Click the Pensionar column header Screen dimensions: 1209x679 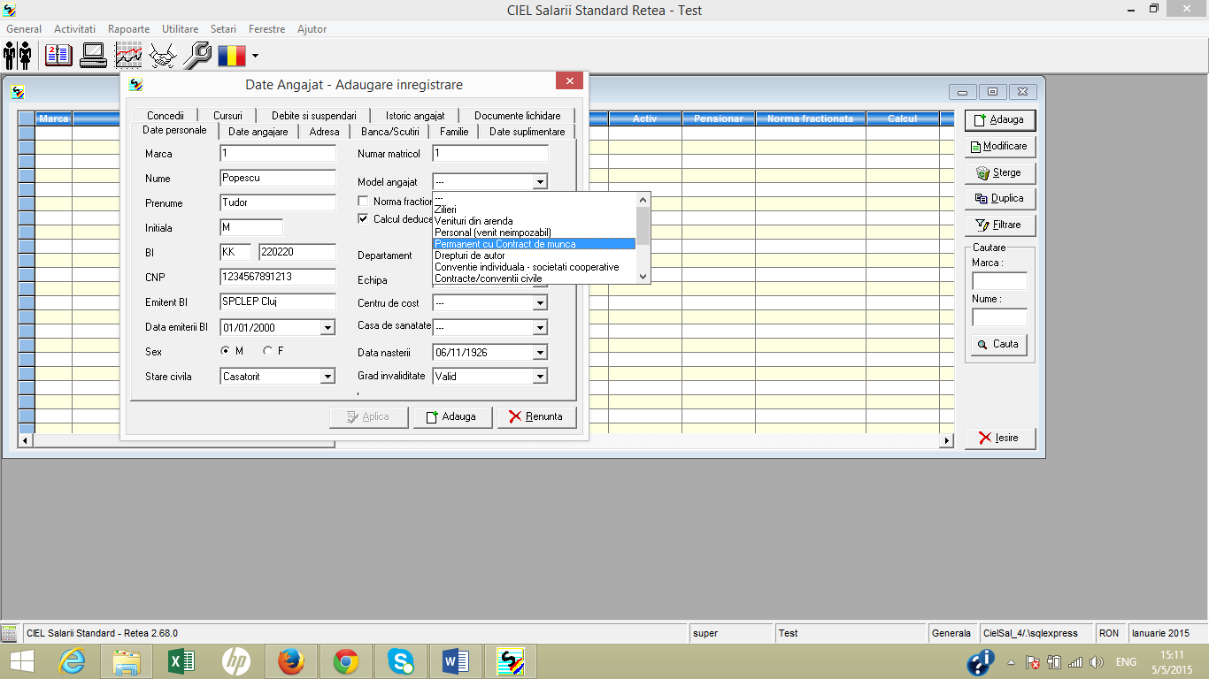tap(719, 118)
